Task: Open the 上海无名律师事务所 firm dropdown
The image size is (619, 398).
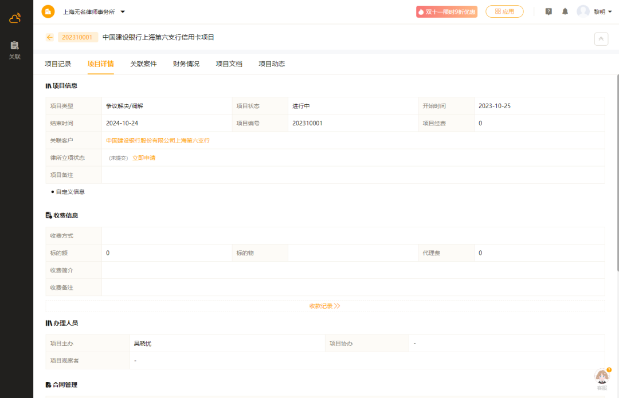Action: click(x=93, y=11)
